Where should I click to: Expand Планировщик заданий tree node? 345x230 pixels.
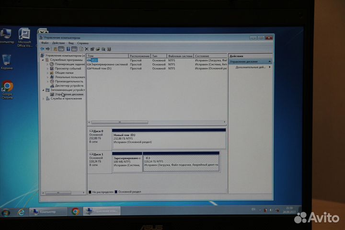47,64
